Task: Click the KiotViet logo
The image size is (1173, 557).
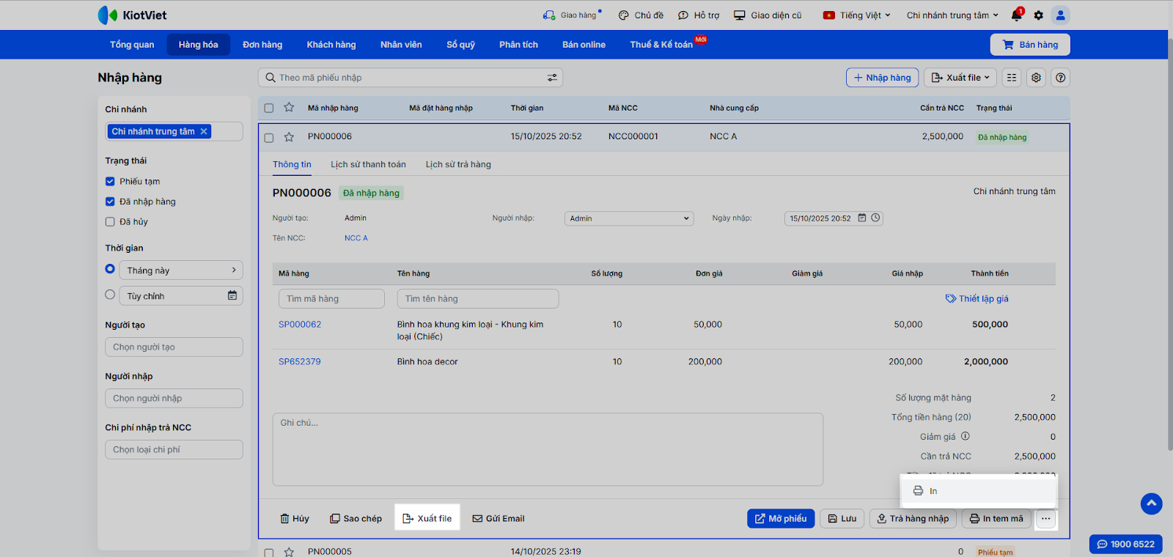Action: click(x=132, y=15)
